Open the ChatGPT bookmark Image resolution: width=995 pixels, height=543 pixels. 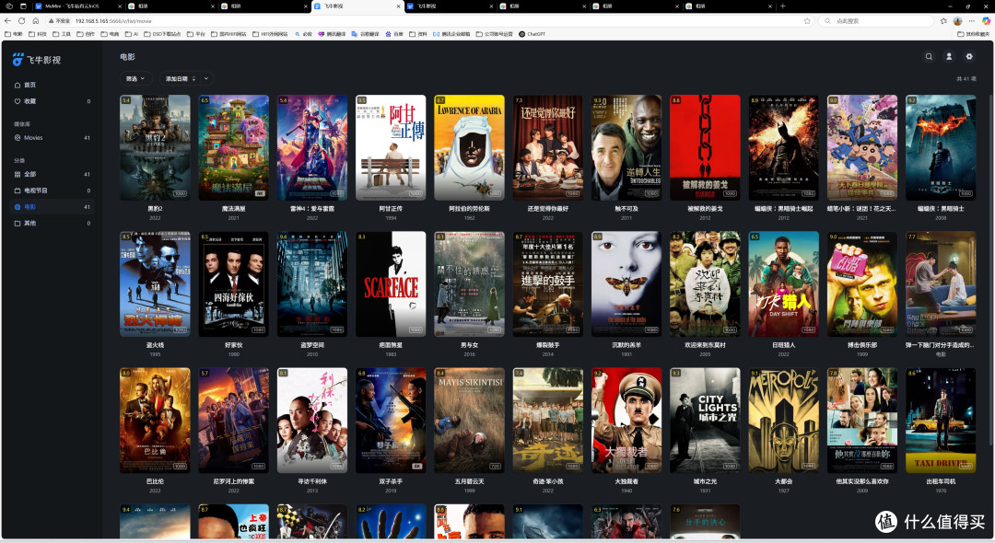click(x=532, y=34)
